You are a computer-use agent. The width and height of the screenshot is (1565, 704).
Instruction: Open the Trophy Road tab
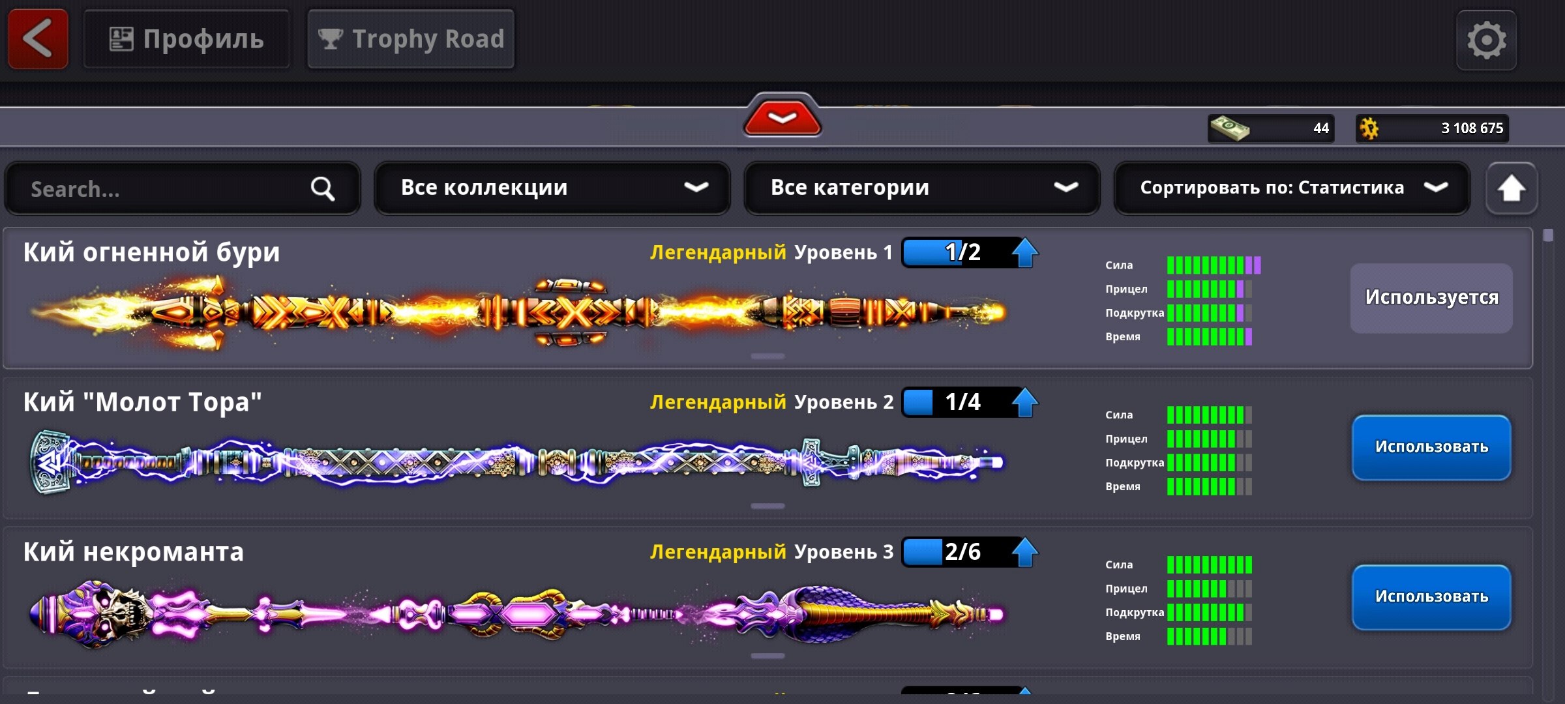tap(411, 39)
